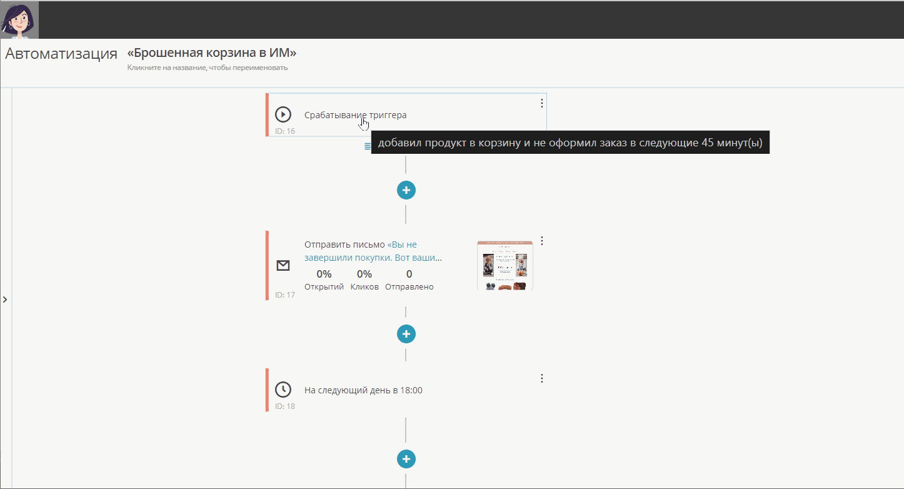904x489 pixels.
Task: Open the user avatar in the top bar
Action: pyautogui.click(x=20, y=19)
